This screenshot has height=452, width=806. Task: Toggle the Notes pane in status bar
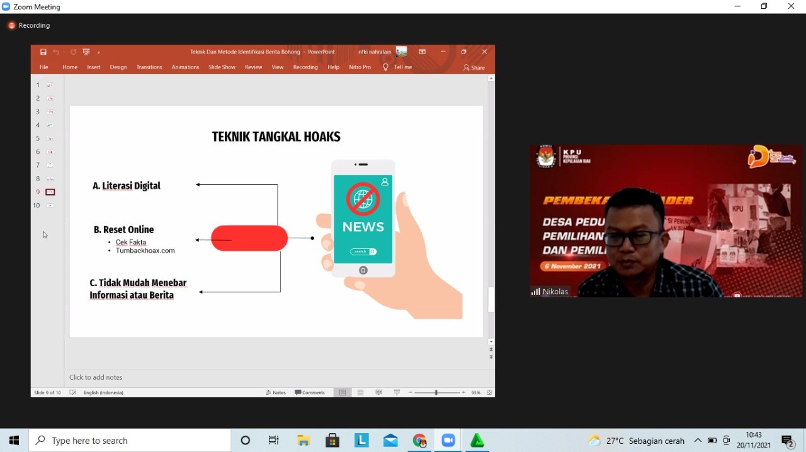point(276,392)
